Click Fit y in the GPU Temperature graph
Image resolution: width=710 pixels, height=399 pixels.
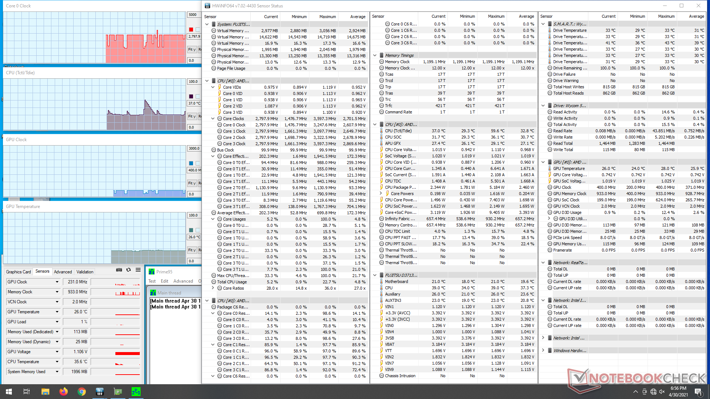coord(192,250)
